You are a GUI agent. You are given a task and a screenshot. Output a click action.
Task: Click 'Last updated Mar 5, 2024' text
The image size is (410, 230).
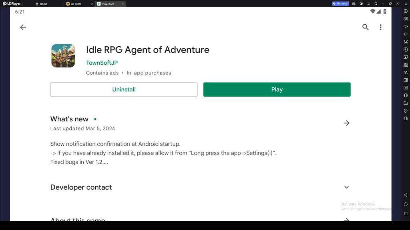tap(82, 129)
